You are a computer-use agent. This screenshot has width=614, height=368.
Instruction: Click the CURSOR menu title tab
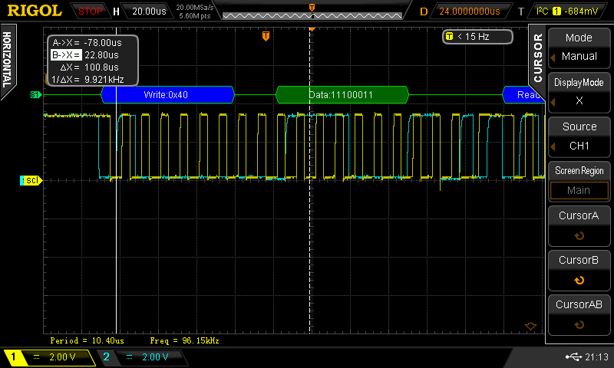(x=538, y=57)
